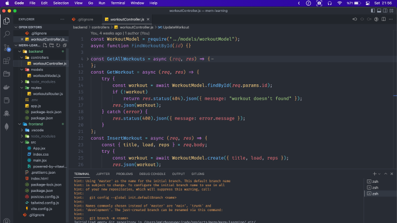Switch to the Output panel tab
This screenshot has width=397, height=223.
(x=178, y=174)
